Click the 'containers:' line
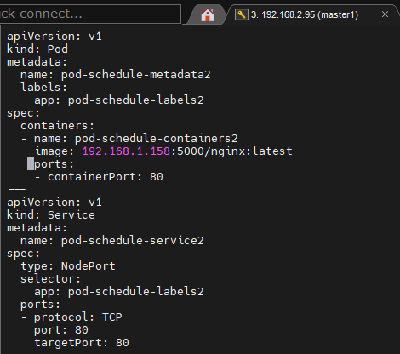The image size is (400, 354). [x=57, y=126]
